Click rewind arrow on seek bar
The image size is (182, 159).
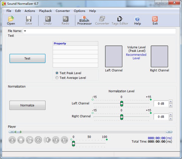[x=12, y=132]
